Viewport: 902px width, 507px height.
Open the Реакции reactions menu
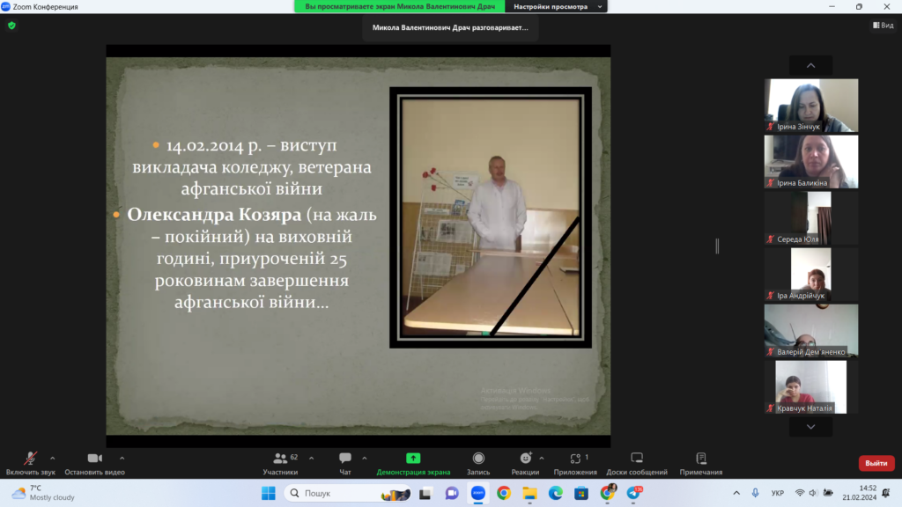[525, 459]
